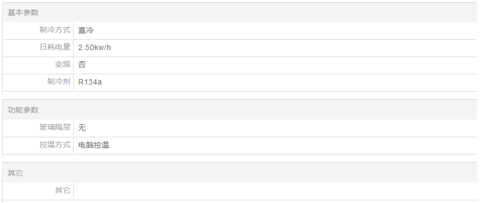Image resolution: width=480 pixels, height=203 pixels.
Task: Click the 否 value in 变频 row
Action: (x=82, y=65)
